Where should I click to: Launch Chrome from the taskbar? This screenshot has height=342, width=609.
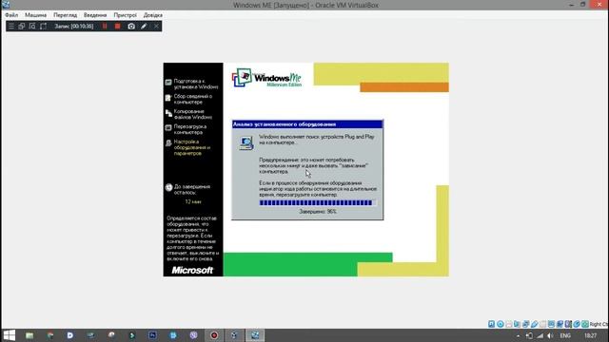click(50, 335)
